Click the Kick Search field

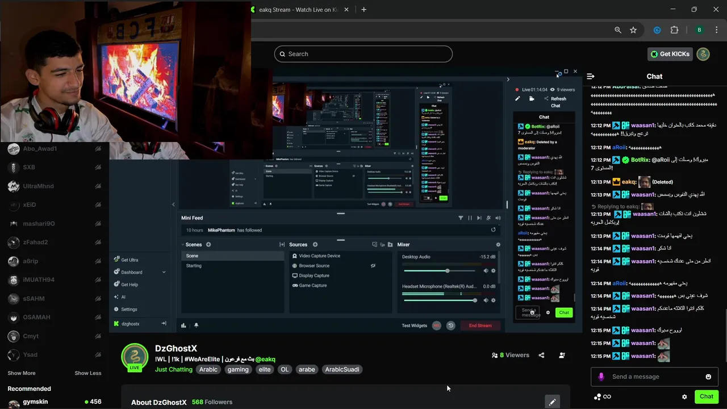[x=363, y=54]
